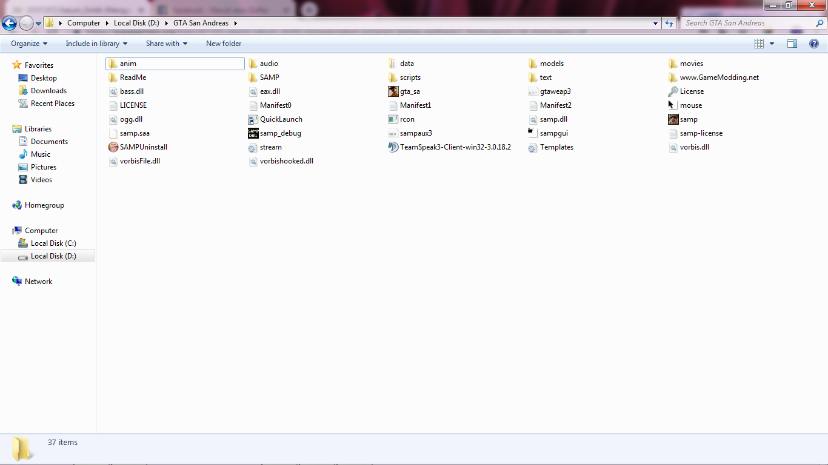
Task: Select the bass.dll file icon
Action: coord(113,91)
